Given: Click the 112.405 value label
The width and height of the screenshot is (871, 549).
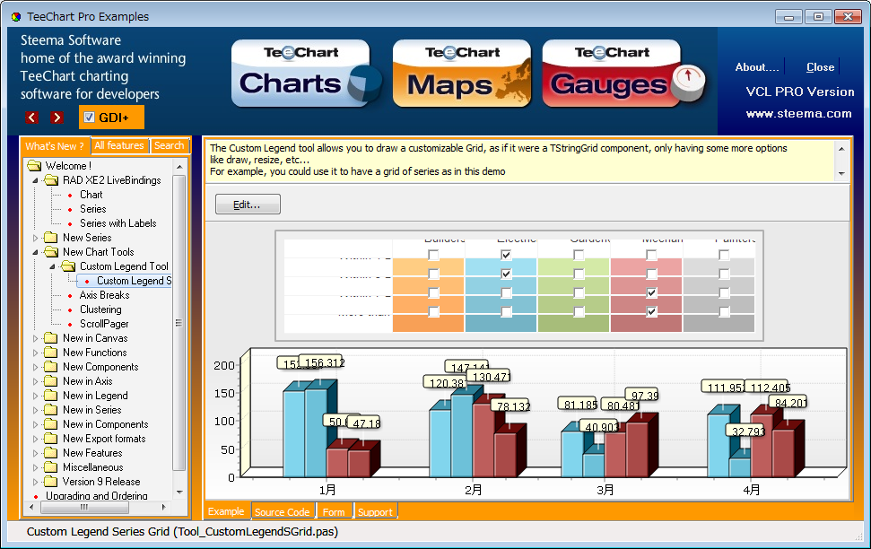Looking at the screenshot, I should point(767,388).
